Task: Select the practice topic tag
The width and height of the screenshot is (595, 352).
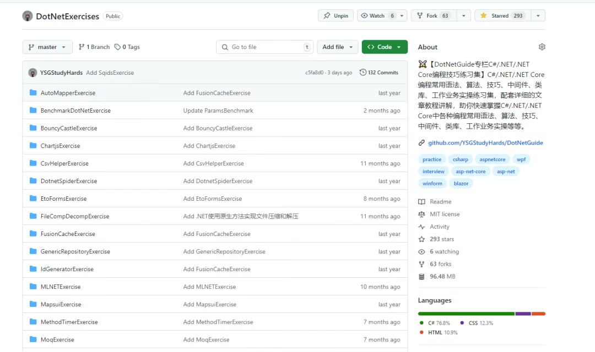Action: coord(432,159)
